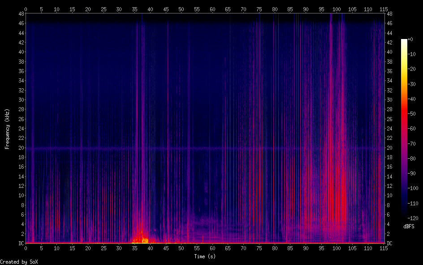The width and height of the screenshot is (423, 265).
Task: Click the "Frequency (kHz)" axis label
Action: coord(7,129)
